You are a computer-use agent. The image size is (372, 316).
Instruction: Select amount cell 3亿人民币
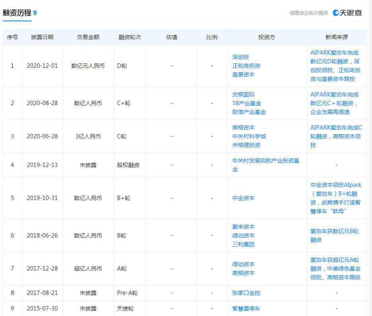pos(88,136)
